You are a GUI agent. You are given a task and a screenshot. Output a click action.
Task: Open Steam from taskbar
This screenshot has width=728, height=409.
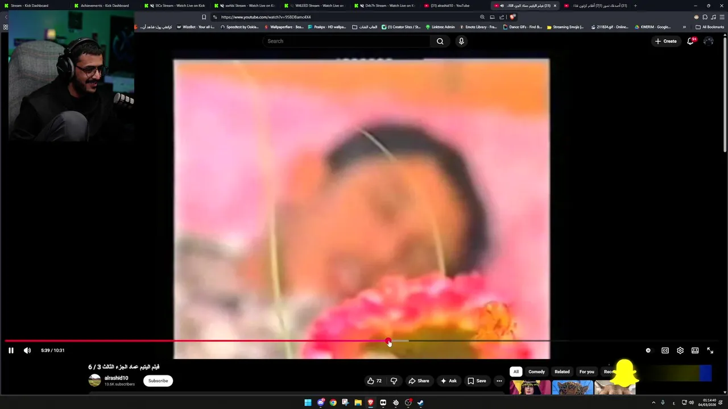point(420,403)
